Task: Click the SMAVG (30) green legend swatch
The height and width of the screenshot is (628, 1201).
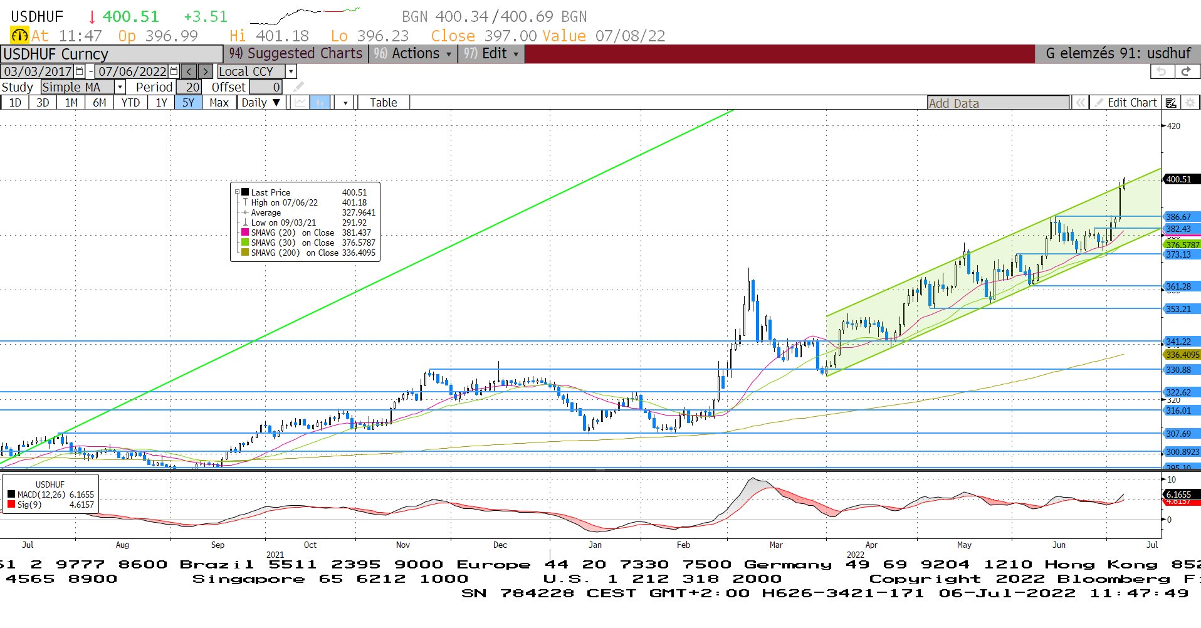Action: (x=244, y=243)
